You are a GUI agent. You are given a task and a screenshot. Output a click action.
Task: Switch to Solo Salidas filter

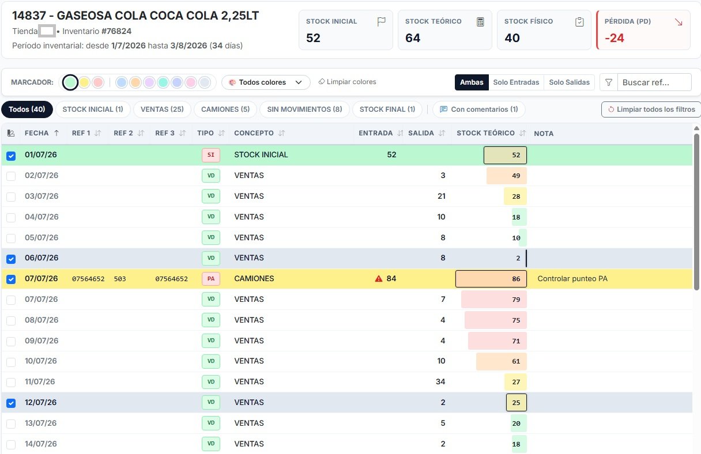click(570, 82)
